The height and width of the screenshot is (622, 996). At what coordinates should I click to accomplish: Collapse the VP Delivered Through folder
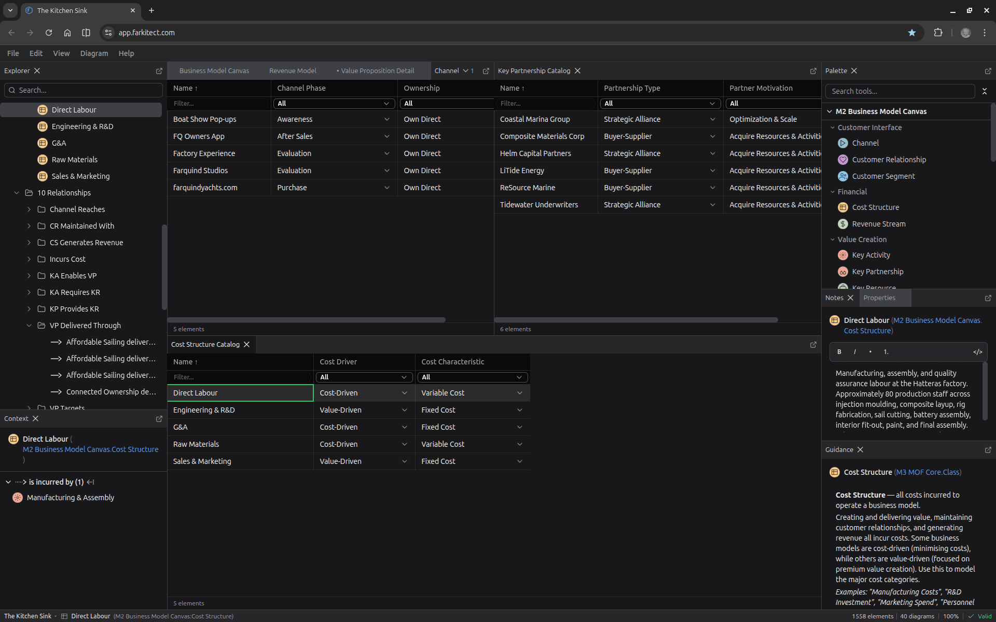29,326
